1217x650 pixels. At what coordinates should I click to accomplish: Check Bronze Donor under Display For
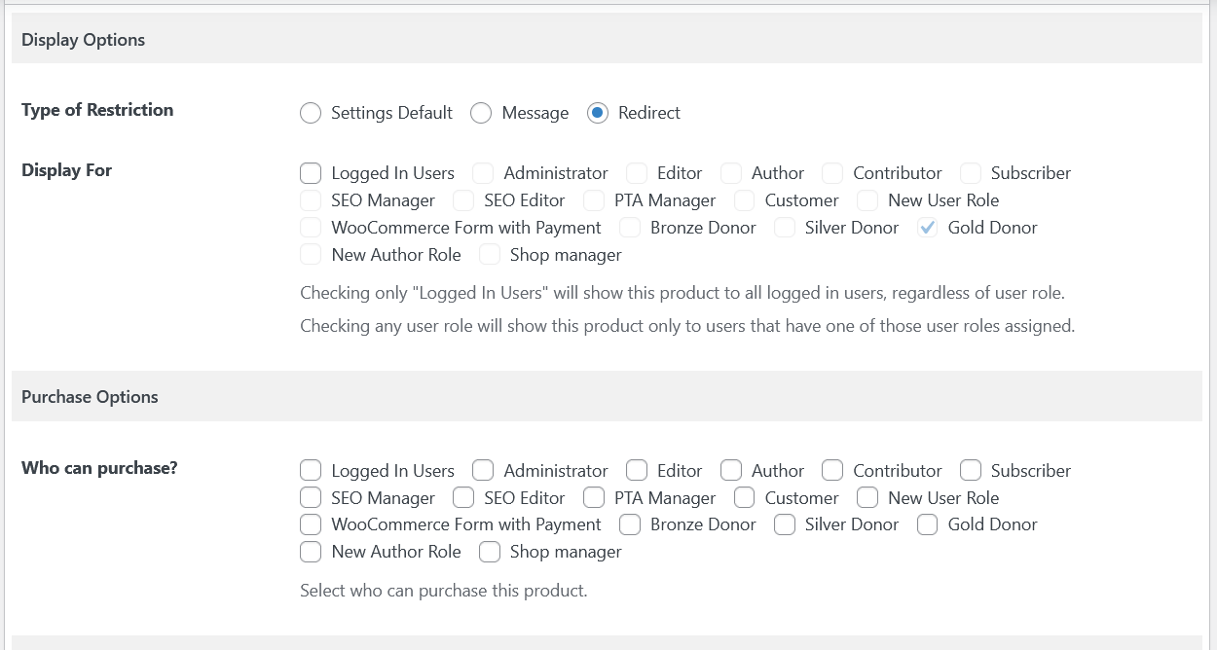tap(630, 228)
